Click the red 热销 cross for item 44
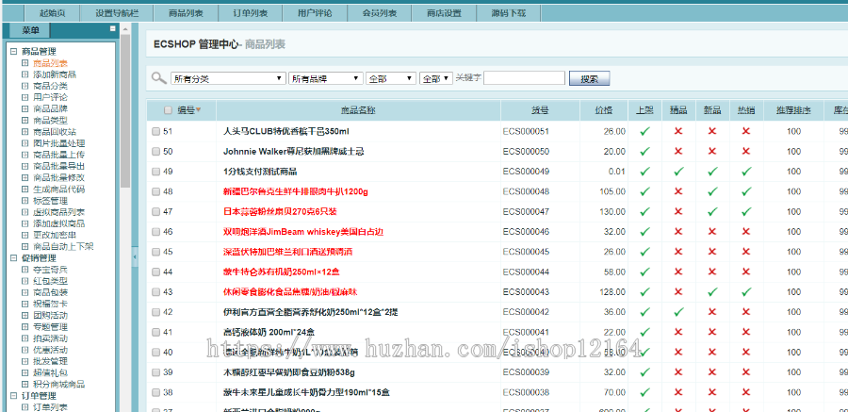 coord(746,272)
